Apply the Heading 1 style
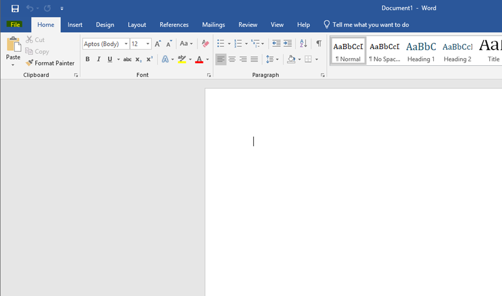 (421, 51)
